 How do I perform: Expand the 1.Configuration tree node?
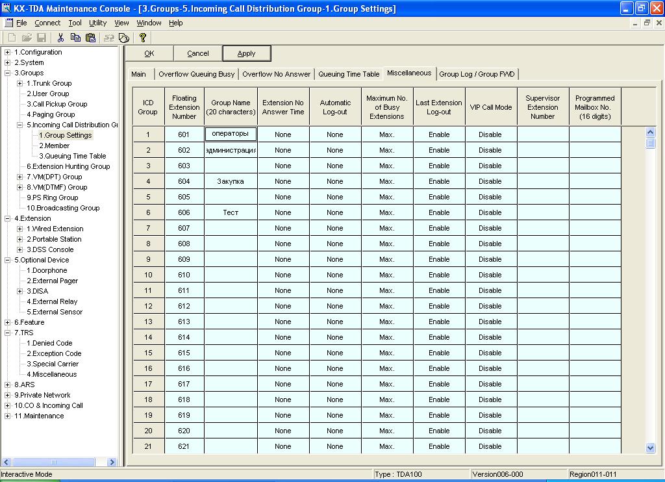[x=7, y=52]
